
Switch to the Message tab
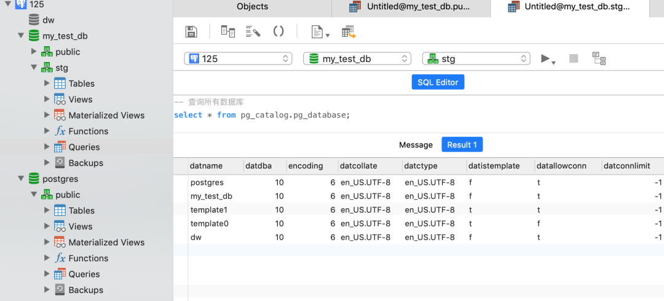416,145
